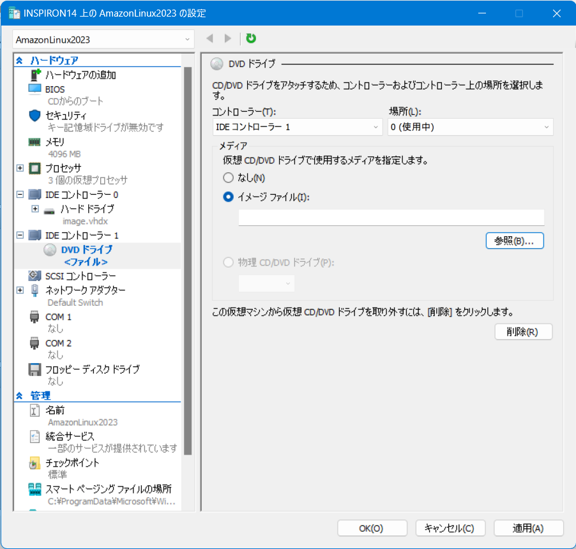This screenshot has width=576, height=549.
Task: Select the イメージ ファイル(I) radio button
Action: pos(228,197)
